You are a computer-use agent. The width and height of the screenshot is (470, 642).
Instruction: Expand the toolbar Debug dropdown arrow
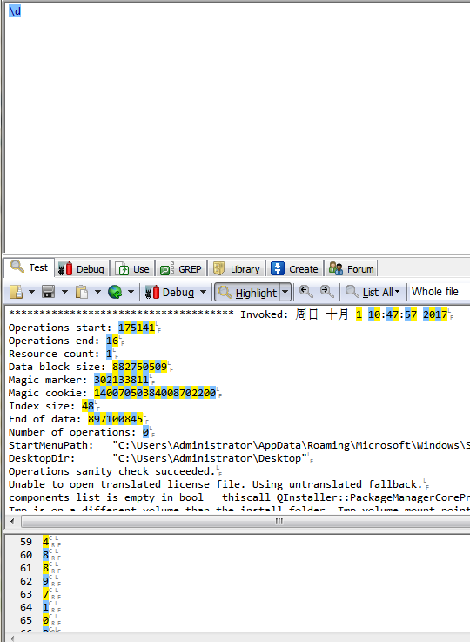[203, 292]
